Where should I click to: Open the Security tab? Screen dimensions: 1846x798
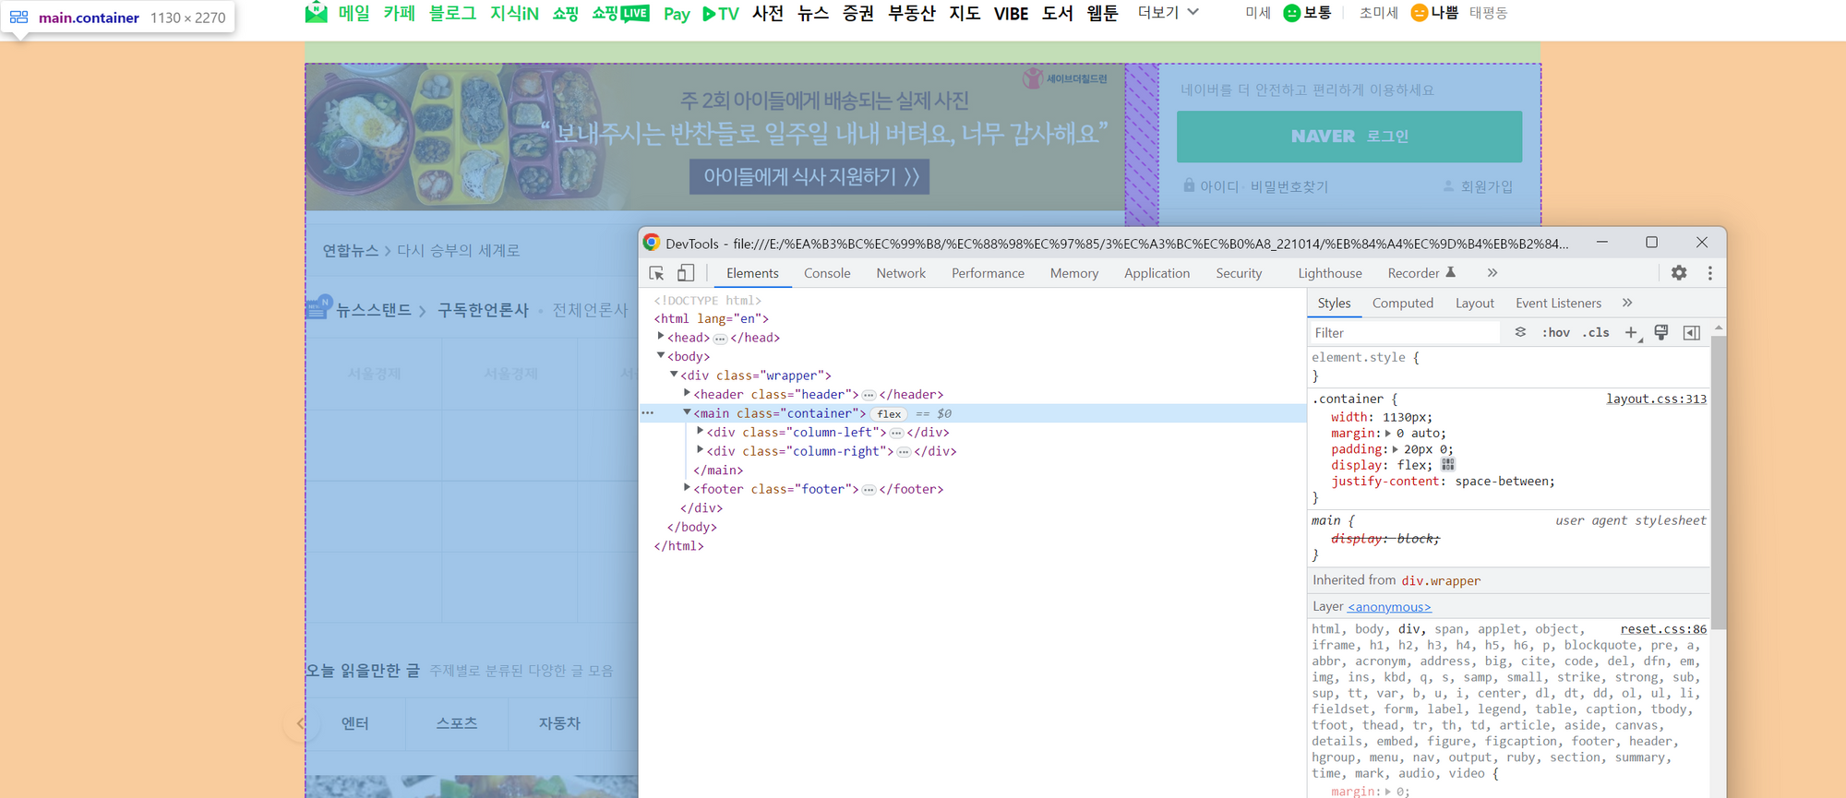tap(1239, 273)
